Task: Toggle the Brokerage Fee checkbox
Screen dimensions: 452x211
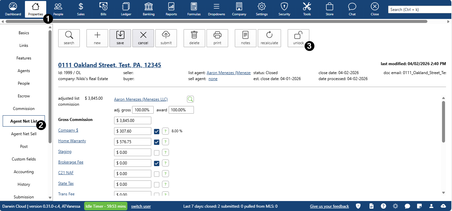Action: click(157, 163)
